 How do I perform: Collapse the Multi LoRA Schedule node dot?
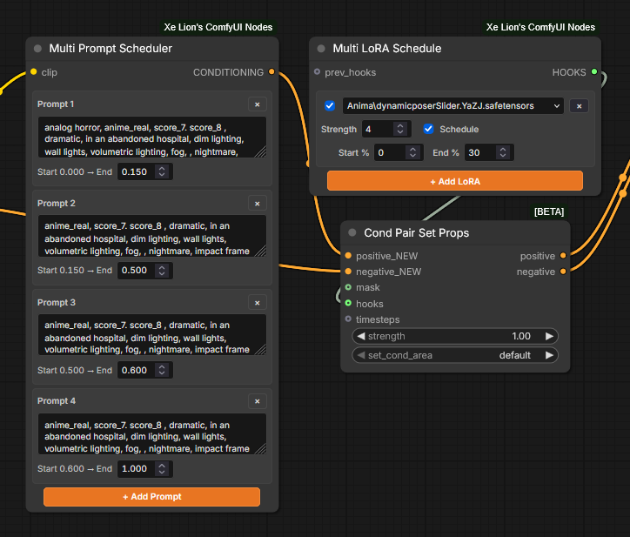[x=321, y=49]
